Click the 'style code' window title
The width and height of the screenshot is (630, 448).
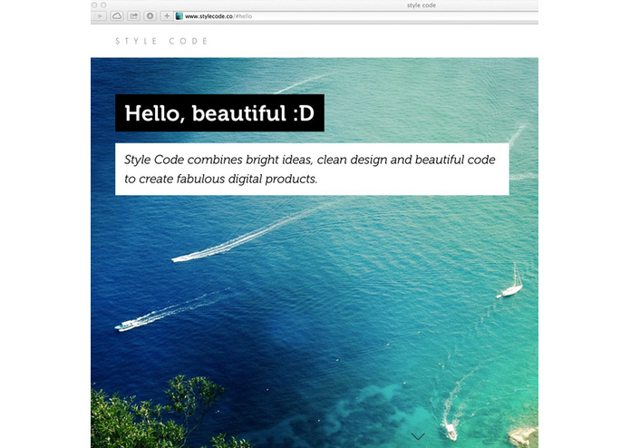tap(422, 5)
